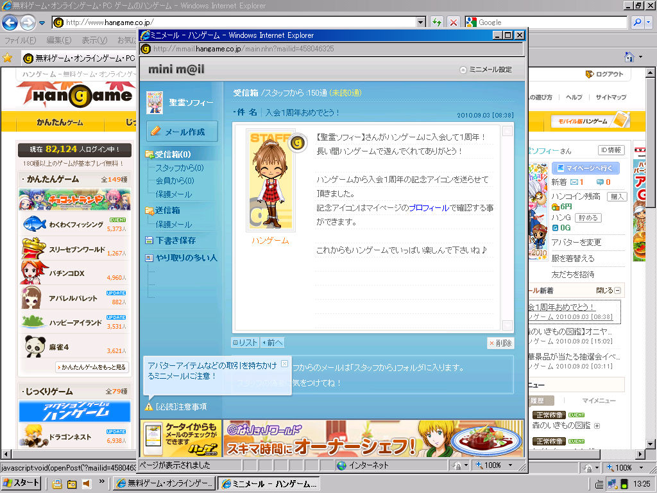
Task: Click the [必読]注意事項 warning link
Action: 176,406
